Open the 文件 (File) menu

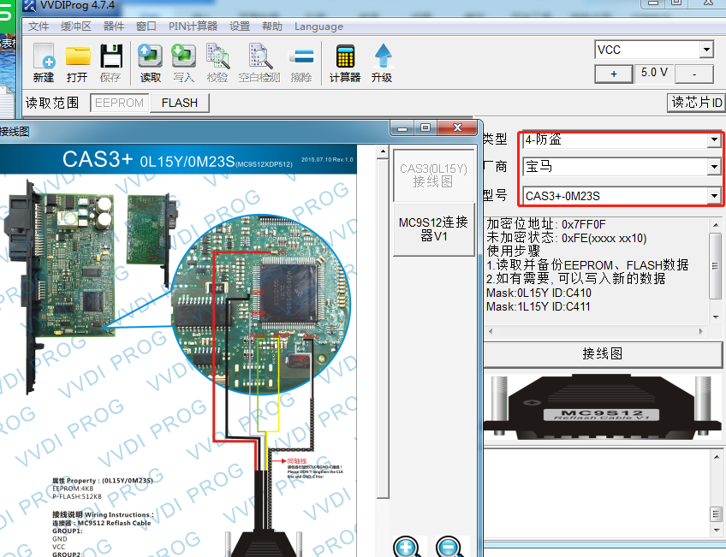39,27
